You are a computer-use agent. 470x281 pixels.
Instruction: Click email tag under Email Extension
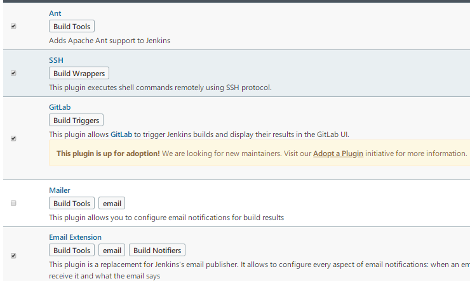tap(112, 251)
